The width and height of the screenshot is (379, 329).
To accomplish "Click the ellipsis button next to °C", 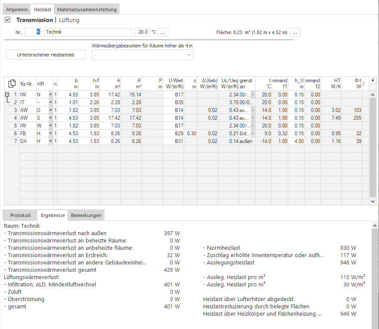I will 163,32.
